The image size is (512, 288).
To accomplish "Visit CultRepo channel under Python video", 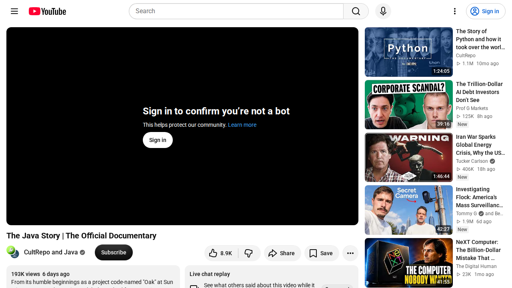I will point(466,56).
